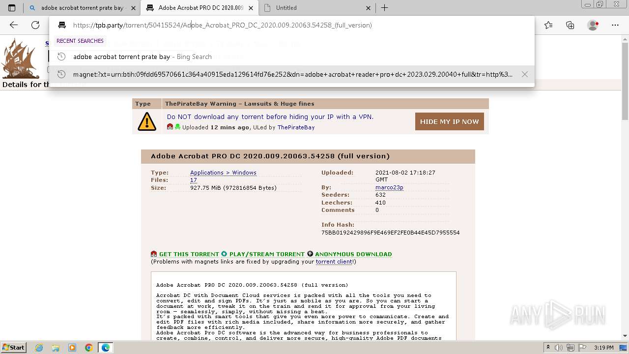Image resolution: width=629 pixels, height=354 pixels.
Task: Open the Settings and more ellipsis
Action: 615,25
